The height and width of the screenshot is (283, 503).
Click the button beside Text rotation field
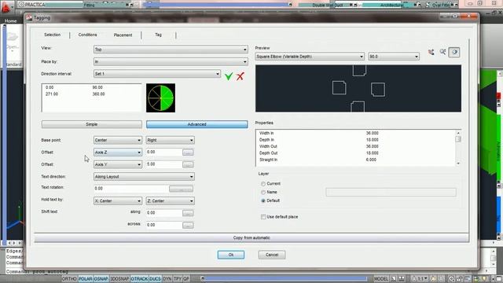click(182, 189)
